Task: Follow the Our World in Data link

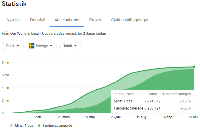Action: [x=24, y=34]
